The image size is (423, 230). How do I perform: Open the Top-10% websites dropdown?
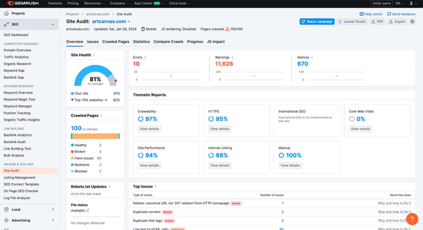(91, 100)
